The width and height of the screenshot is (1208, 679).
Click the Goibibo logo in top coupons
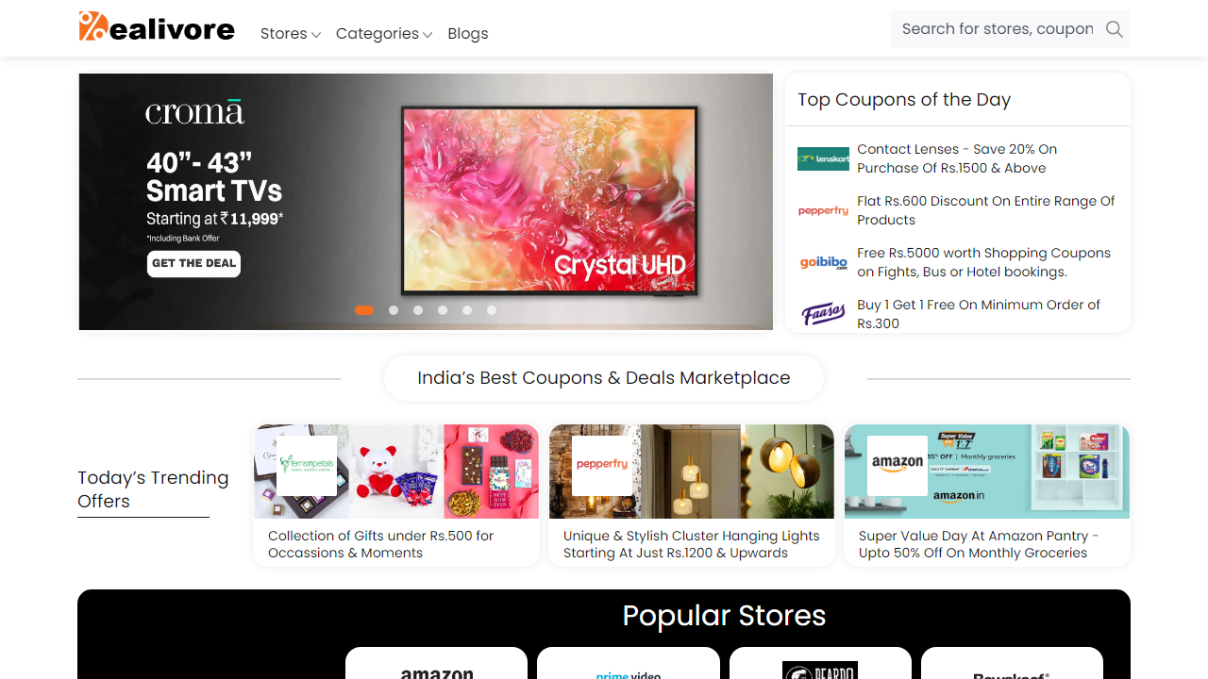[x=823, y=262]
